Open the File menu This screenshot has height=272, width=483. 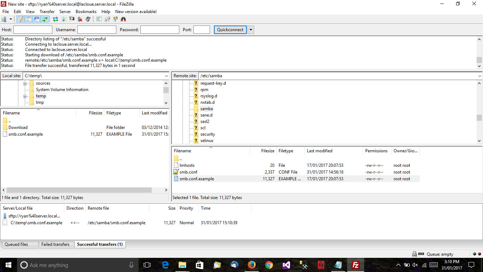[x=6, y=12]
